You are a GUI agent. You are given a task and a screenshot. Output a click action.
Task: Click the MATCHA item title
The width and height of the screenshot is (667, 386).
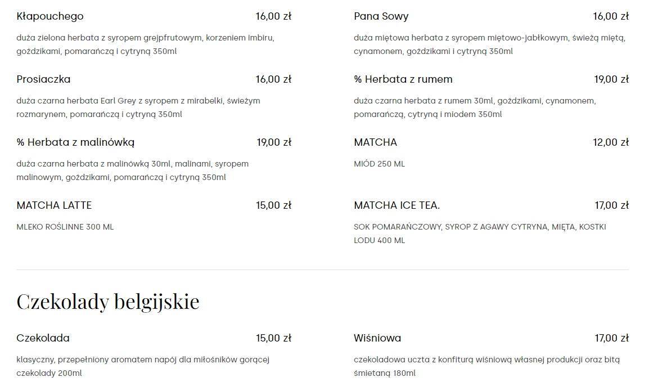[x=375, y=142]
